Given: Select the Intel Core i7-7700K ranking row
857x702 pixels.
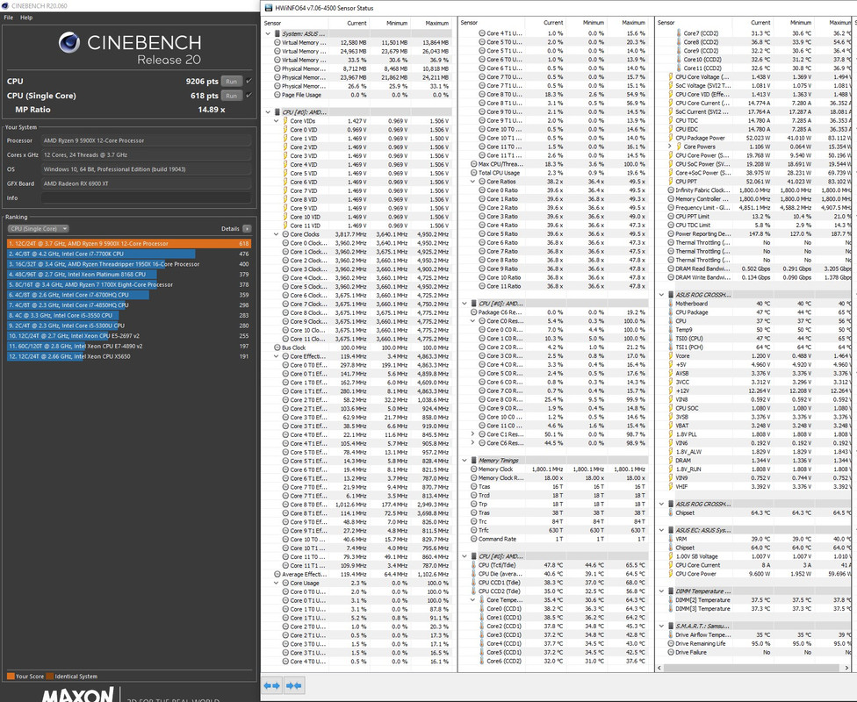Looking at the screenshot, I should pos(129,254).
